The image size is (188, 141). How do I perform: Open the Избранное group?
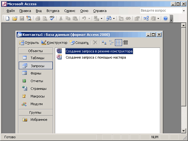(x=36, y=119)
